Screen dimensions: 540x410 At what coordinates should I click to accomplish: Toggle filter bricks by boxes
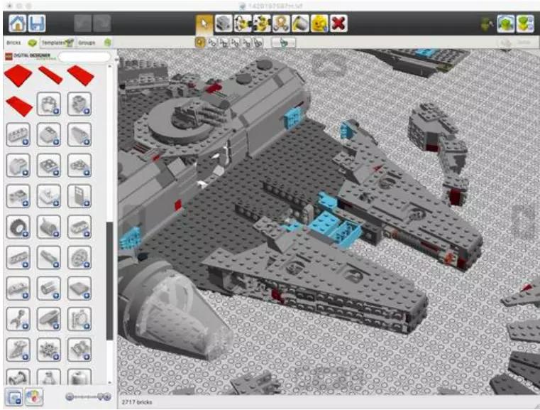click(x=14, y=396)
